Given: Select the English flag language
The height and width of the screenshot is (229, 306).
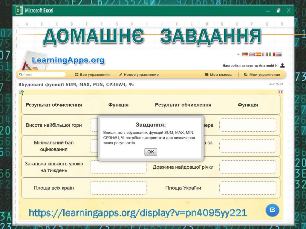Looking at the screenshot, I should [252, 54].
